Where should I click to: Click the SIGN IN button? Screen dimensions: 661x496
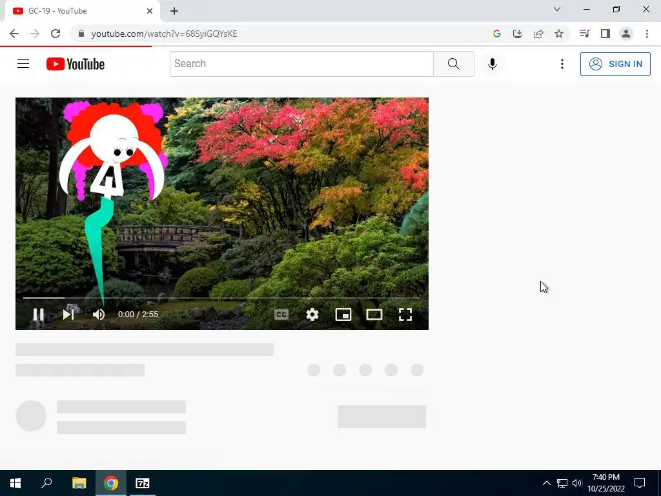615,64
